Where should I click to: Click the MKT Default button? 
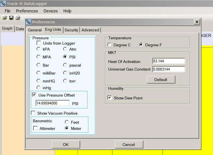pos(161,80)
